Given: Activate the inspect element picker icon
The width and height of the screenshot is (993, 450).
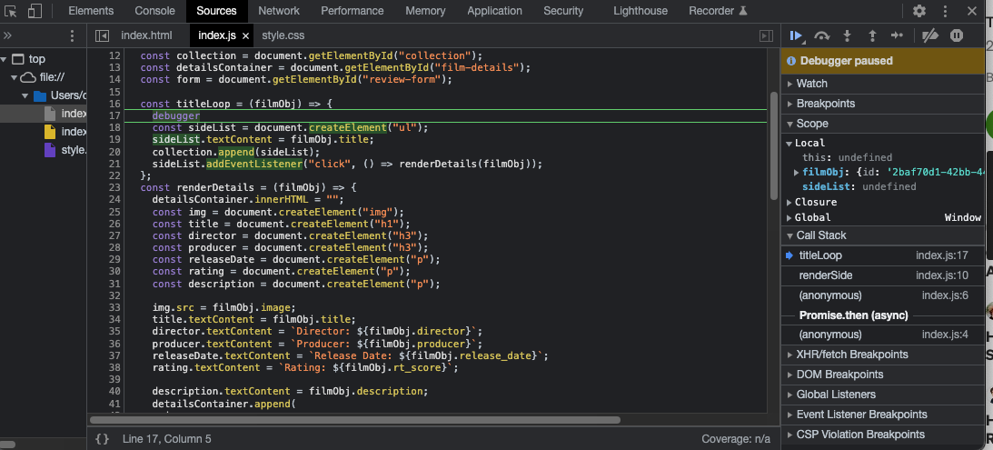Looking at the screenshot, I should (x=11, y=11).
